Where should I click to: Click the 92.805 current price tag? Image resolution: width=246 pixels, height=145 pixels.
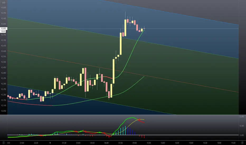tap(3, 28)
